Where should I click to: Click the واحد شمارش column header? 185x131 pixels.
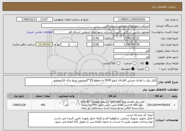[66, 96]
